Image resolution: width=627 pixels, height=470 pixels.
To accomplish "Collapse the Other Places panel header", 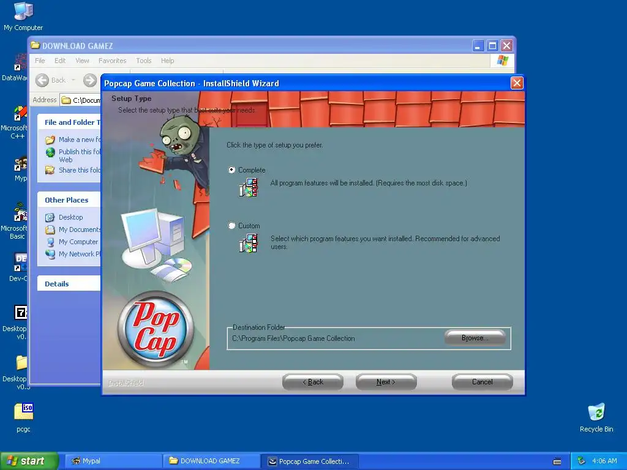I will (69, 200).
